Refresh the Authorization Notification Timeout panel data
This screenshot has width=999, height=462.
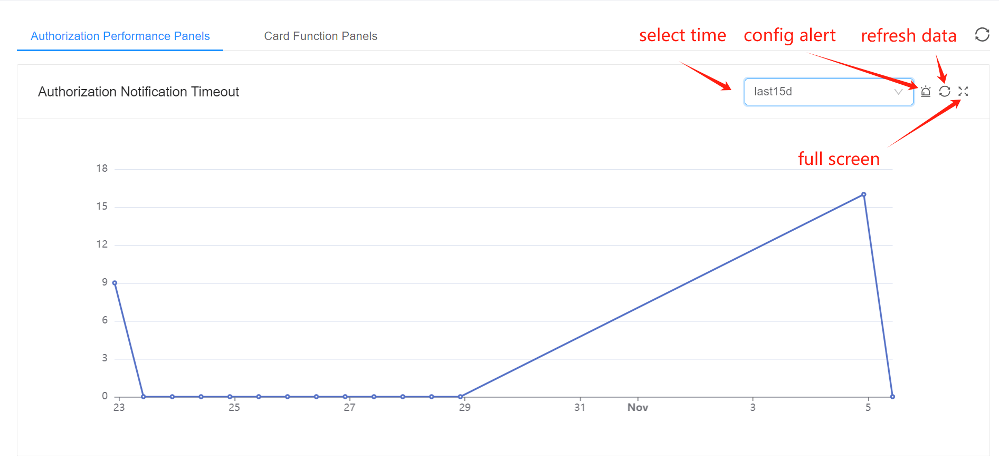click(x=945, y=92)
